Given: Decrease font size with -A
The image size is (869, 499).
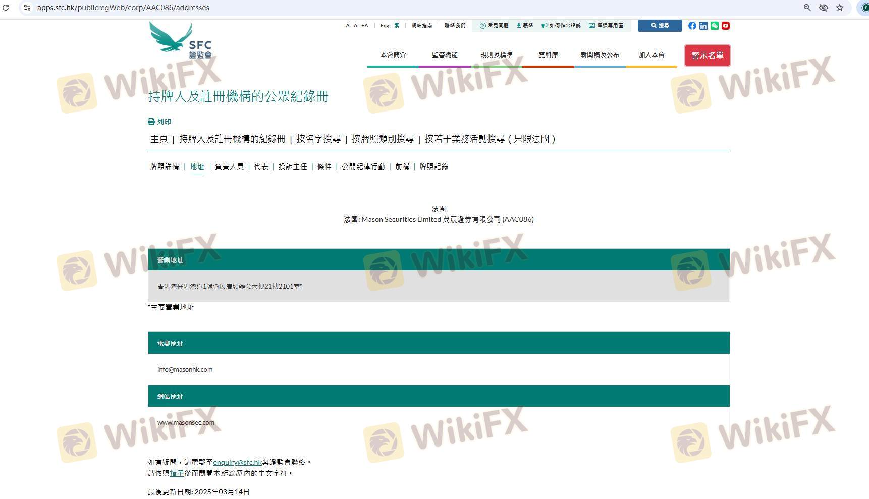Looking at the screenshot, I should coord(347,26).
